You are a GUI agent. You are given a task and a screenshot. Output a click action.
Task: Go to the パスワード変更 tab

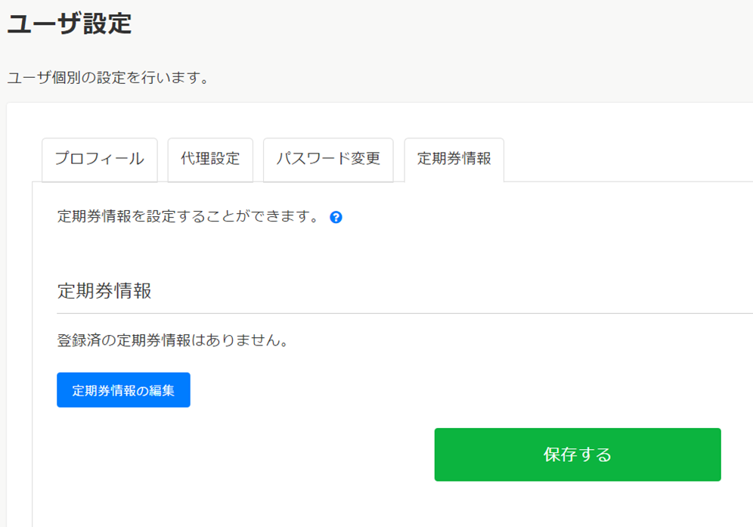click(x=328, y=160)
